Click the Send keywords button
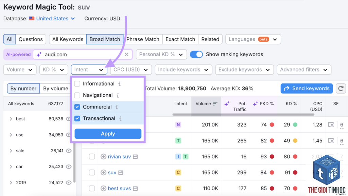This screenshot has height=196, width=348. tap(307, 89)
